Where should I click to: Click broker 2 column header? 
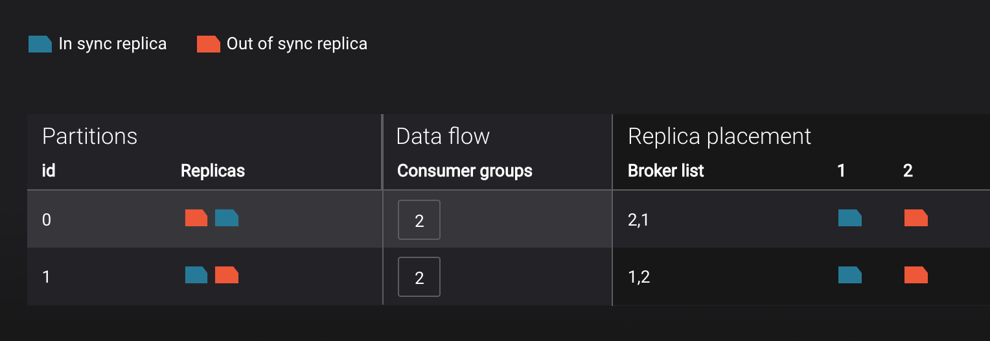[908, 171]
